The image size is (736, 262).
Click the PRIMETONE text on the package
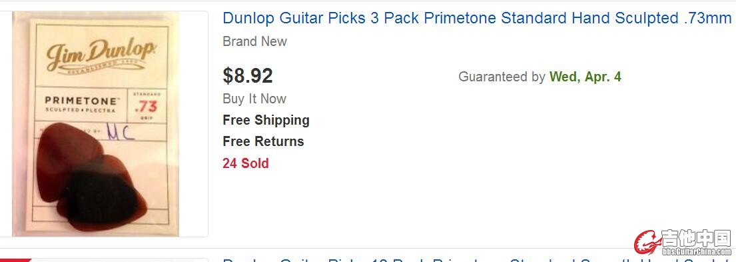[x=81, y=101]
